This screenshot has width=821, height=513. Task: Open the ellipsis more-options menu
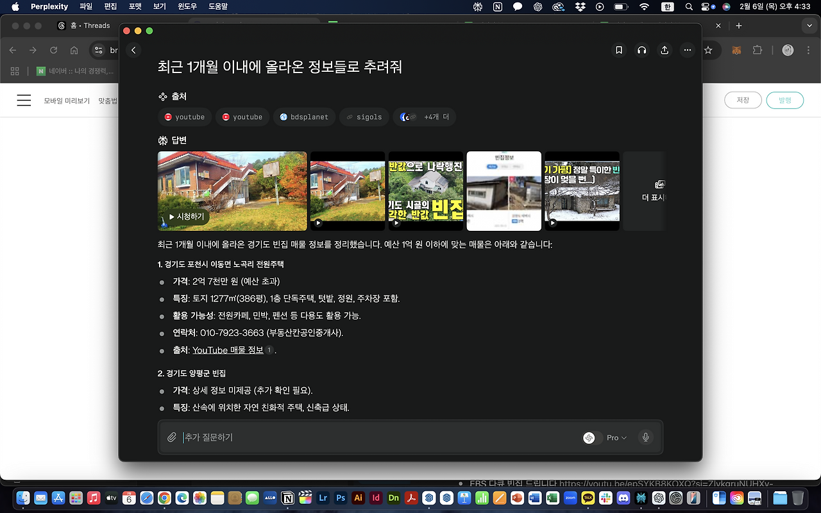[x=687, y=50]
